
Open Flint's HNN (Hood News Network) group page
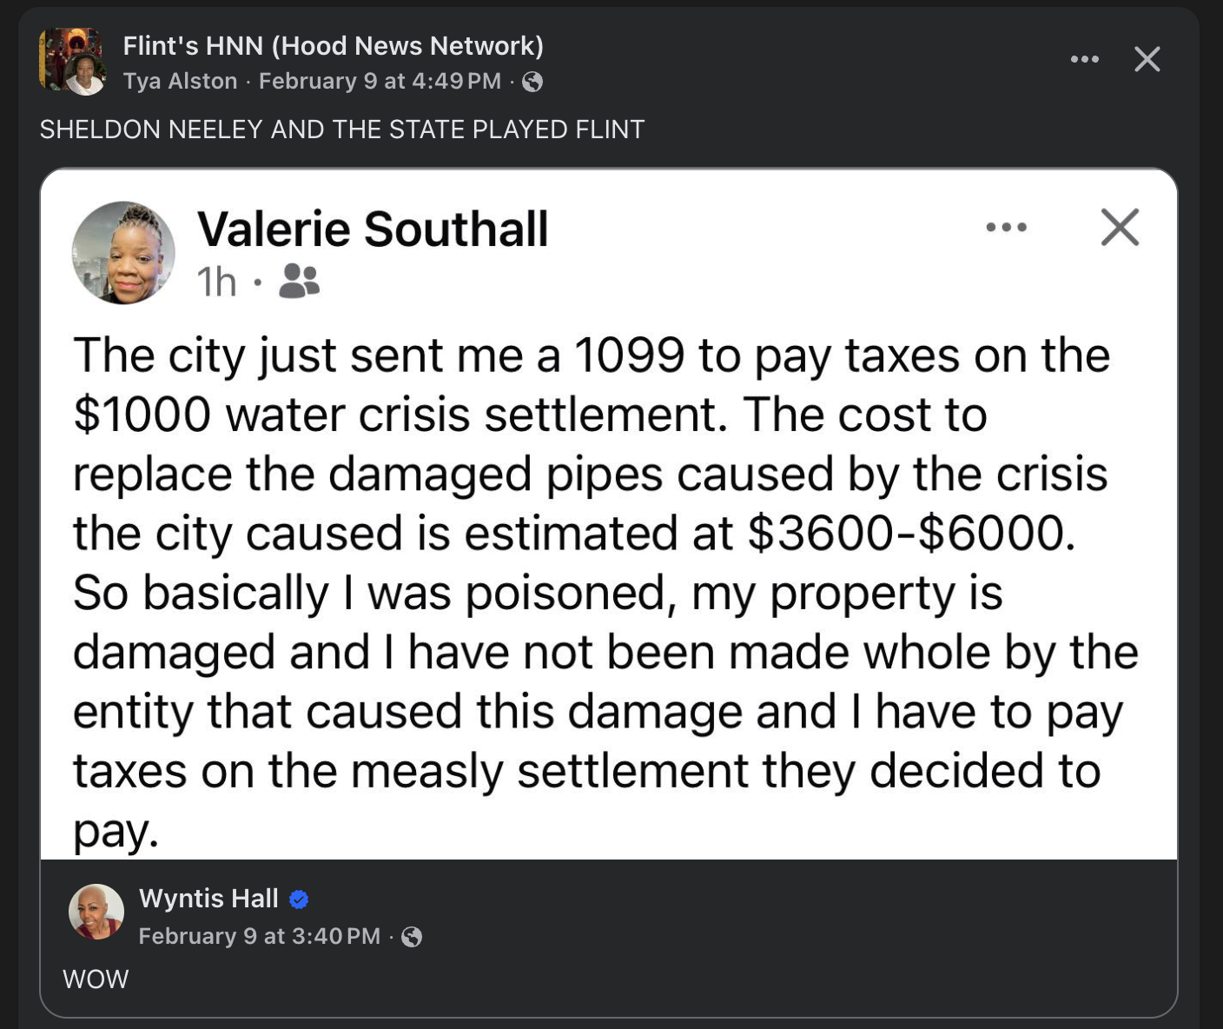(333, 45)
